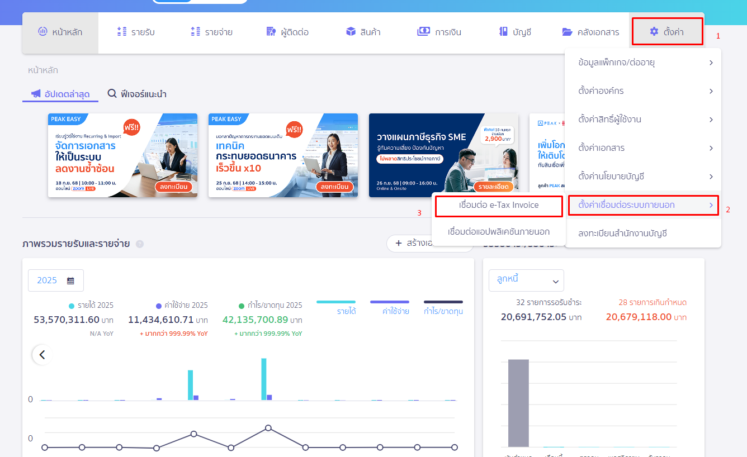Screen dimensions: 747x457
Task: Open the หน้าหลัก home menu
Action: 60,32
